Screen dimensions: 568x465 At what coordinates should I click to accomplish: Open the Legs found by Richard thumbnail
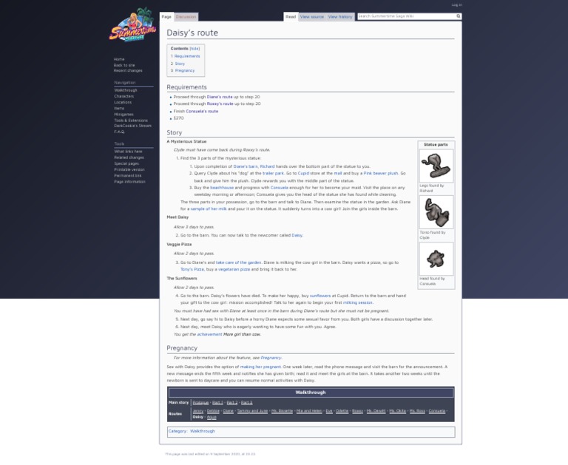(436, 166)
